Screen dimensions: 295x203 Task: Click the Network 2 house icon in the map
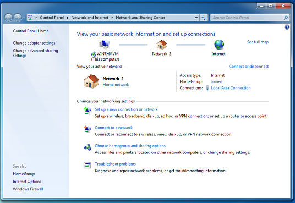click(162, 45)
